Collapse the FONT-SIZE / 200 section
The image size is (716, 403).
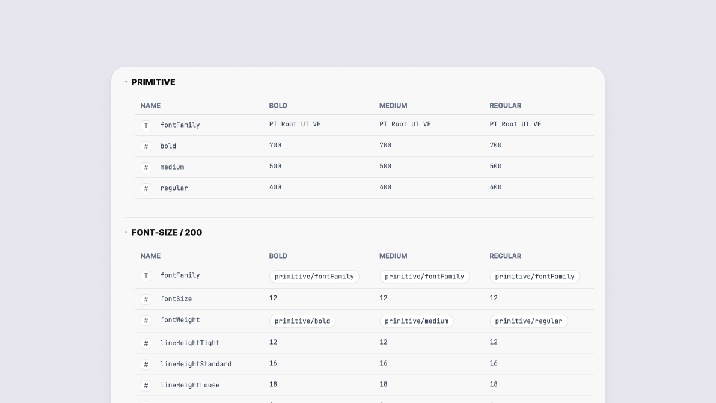pos(126,232)
